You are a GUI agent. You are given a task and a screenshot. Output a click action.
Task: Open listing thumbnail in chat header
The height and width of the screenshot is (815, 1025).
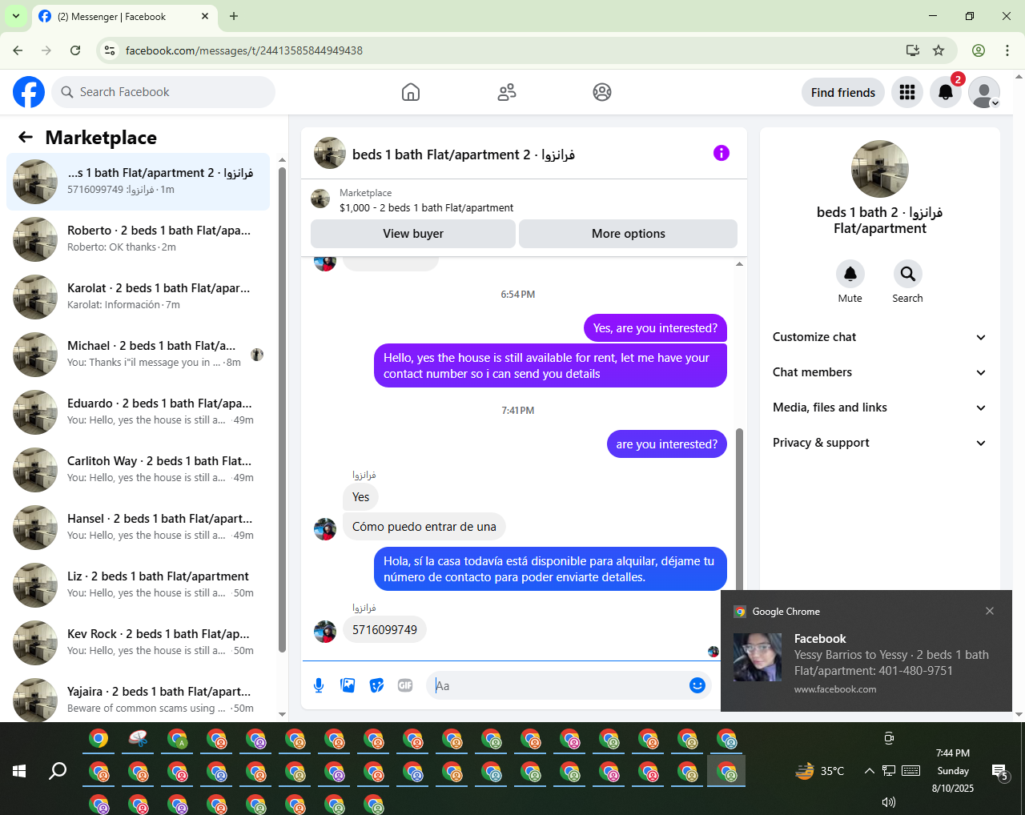(330, 153)
